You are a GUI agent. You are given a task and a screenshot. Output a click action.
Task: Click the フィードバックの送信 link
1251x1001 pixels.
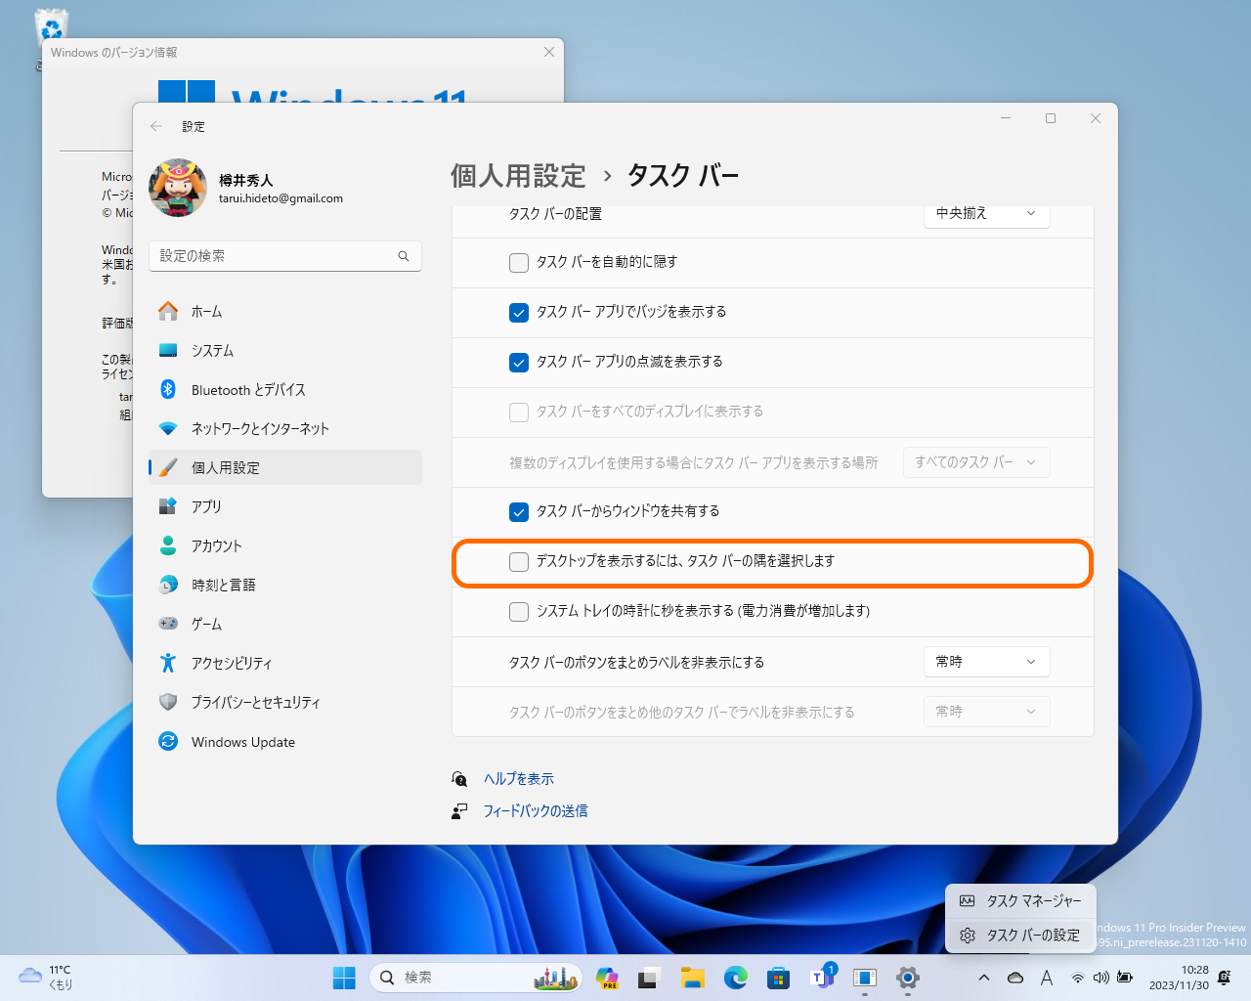[536, 810]
